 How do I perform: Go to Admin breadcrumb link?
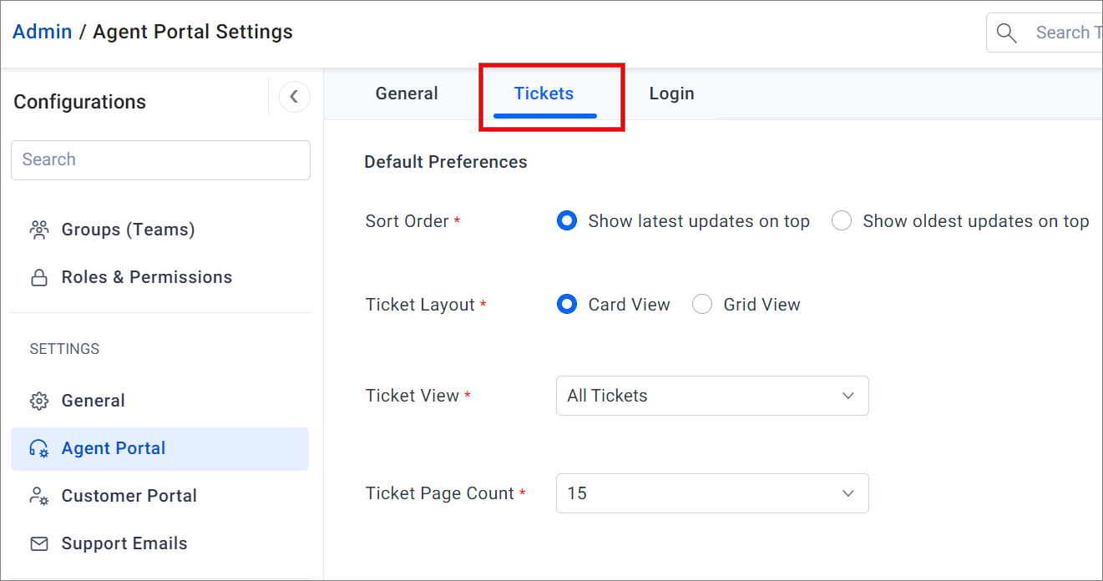coord(43,32)
